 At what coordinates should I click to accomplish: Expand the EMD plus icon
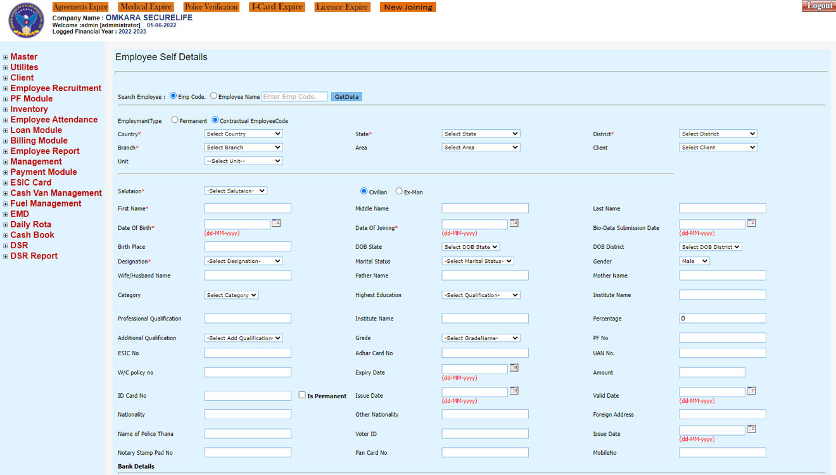[x=6, y=214]
